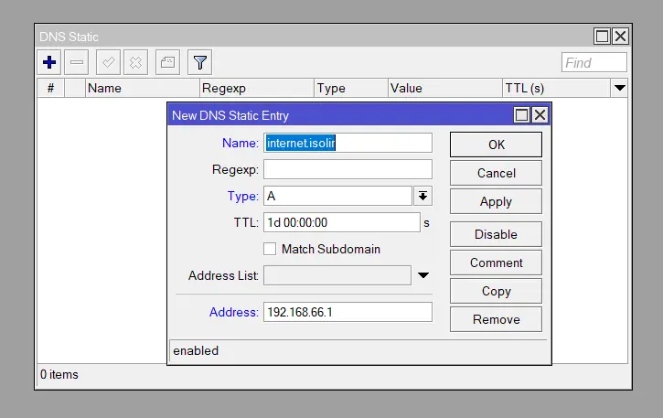This screenshot has height=418, width=663.
Task: Focus the Find search box
Action: (593, 62)
